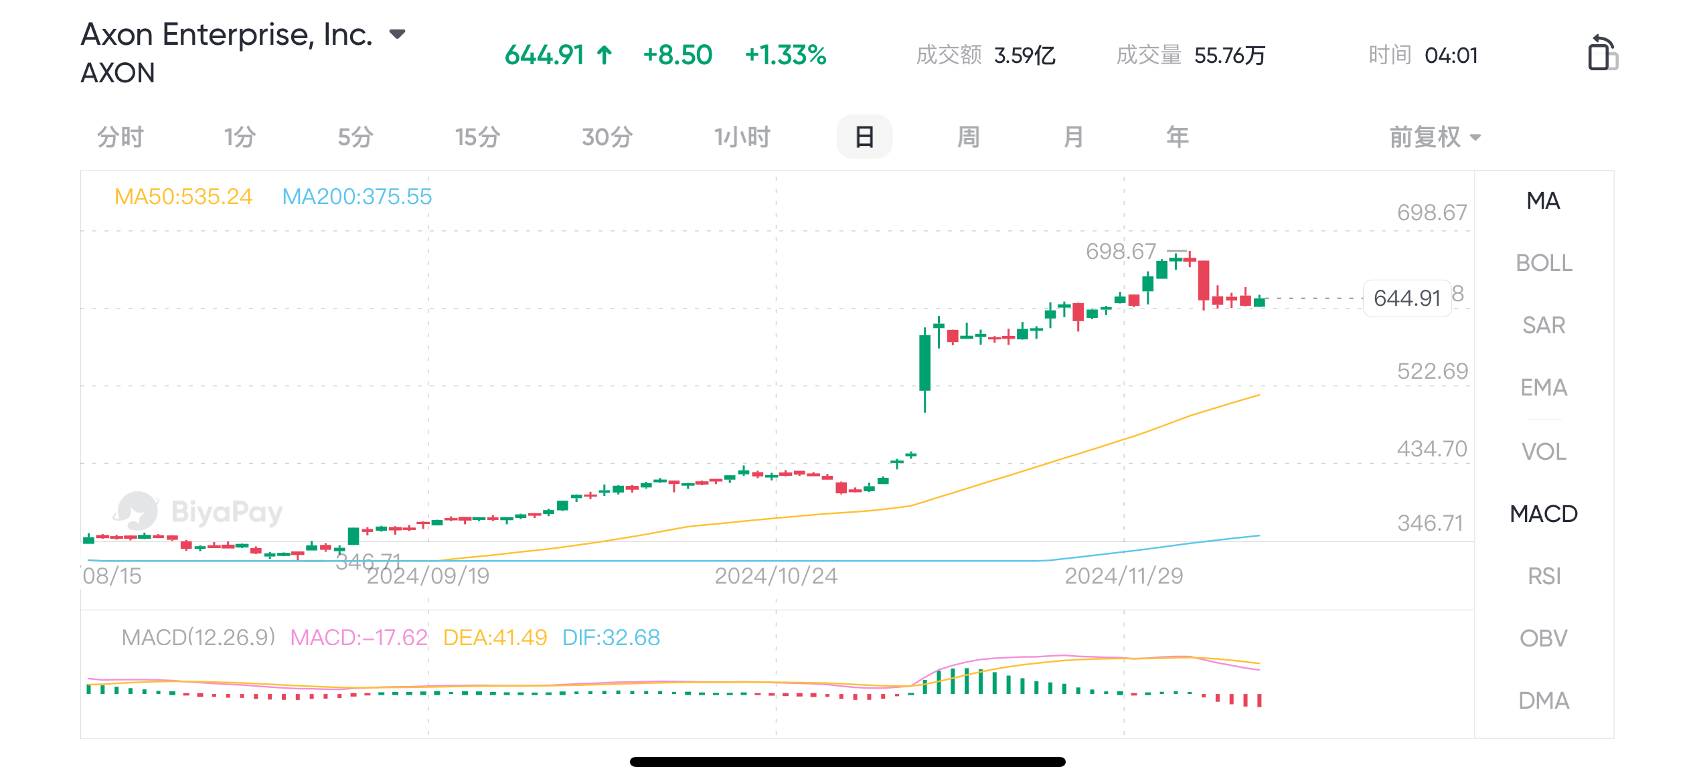Enable the SAR indicator

pyautogui.click(x=1544, y=325)
